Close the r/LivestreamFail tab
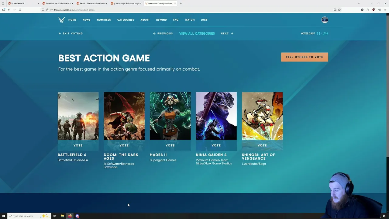 38,3
